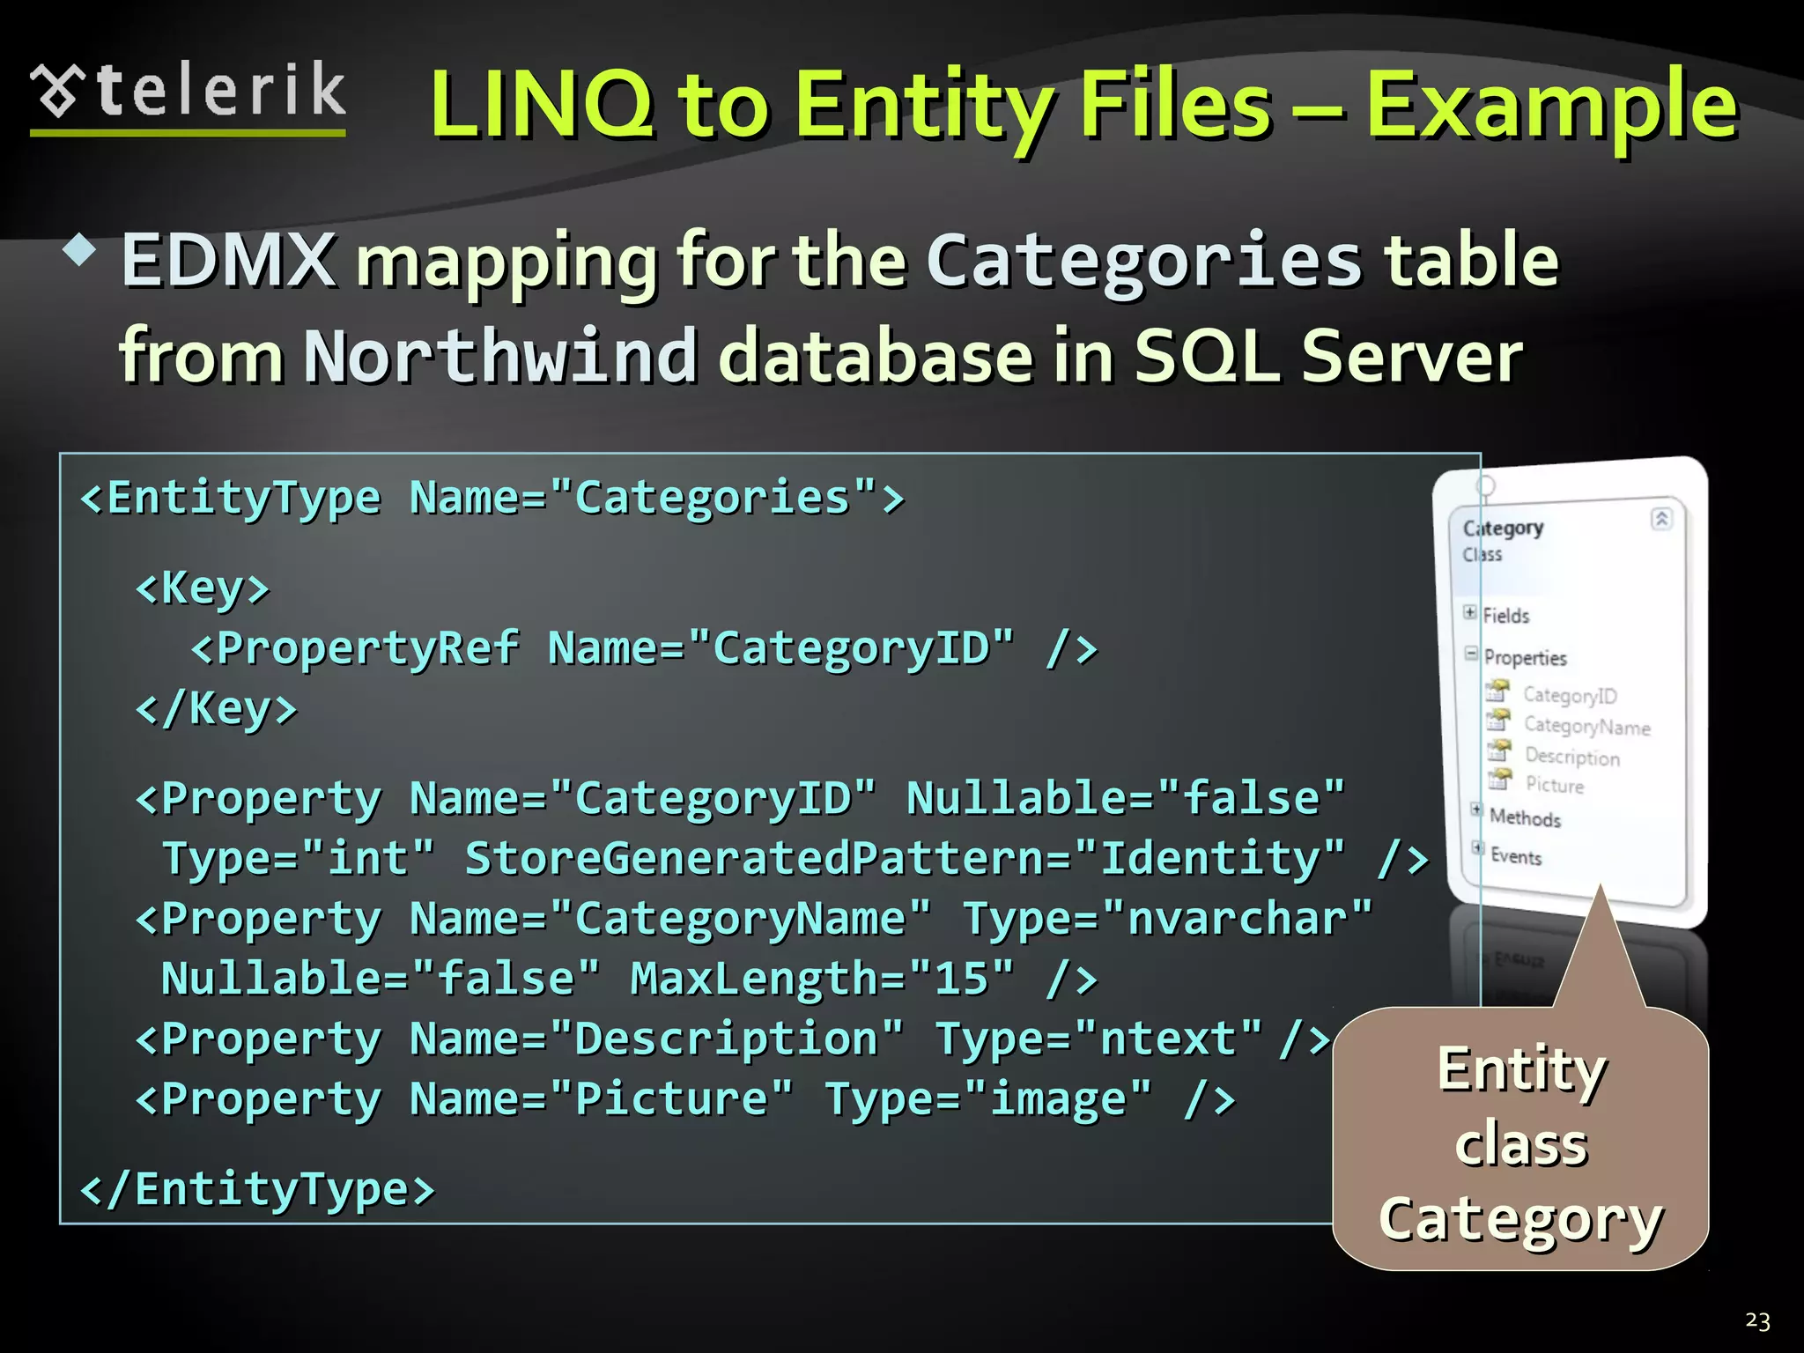Click the slide title 'LINQ to Entity Files – Example'
Viewport: 1804px width, 1353px height.
(x=1083, y=107)
